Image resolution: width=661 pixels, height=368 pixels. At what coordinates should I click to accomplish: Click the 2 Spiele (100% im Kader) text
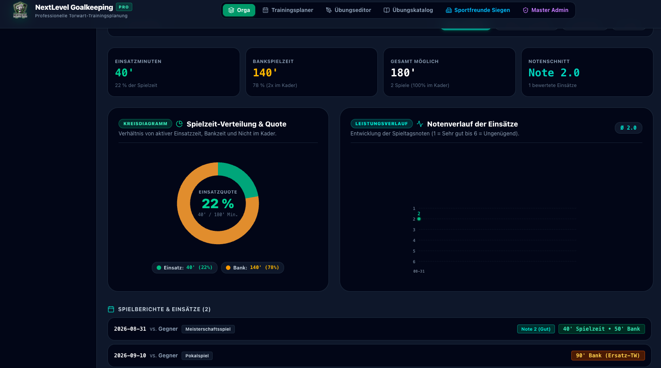tap(420, 85)
